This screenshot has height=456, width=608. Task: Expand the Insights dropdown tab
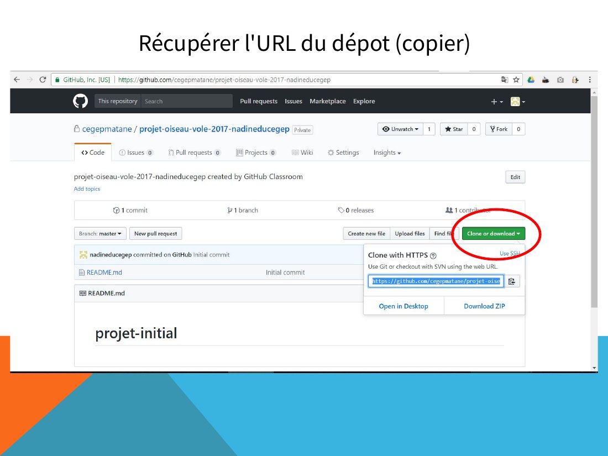387,153
